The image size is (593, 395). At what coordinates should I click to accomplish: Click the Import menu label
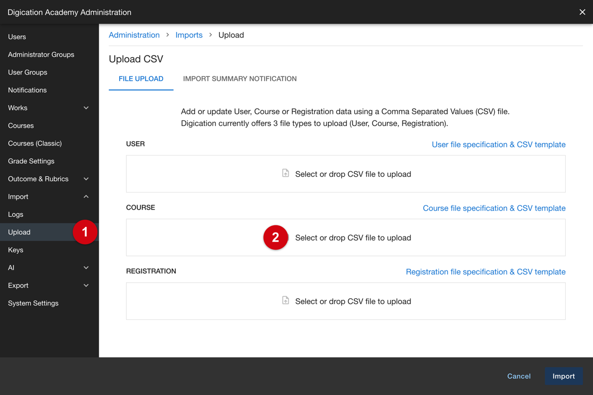click(18, 196)
